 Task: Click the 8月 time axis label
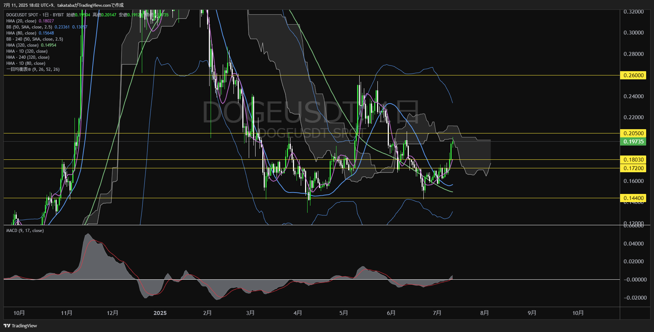(x=485, y=313)
